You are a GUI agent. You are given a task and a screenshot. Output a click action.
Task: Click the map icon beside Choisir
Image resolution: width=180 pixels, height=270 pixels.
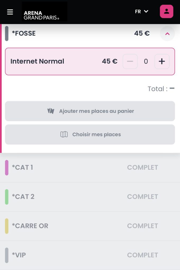pyautogui.click(x=64, y=134)
